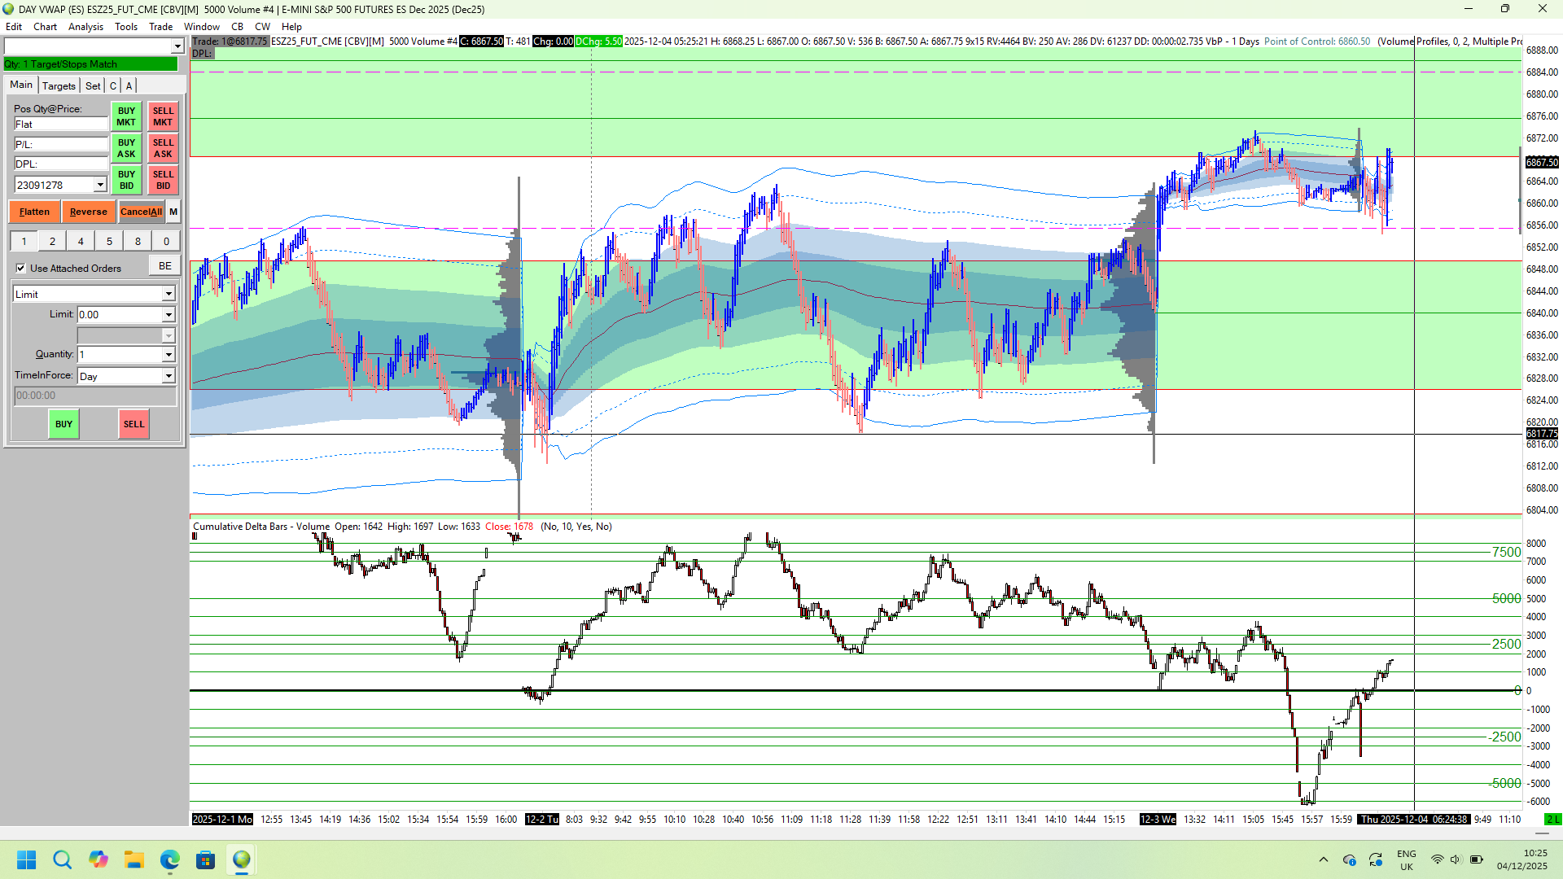The image size is (1563, 879).
Task: Switch to the Targets tab
Action: pyautogui.click(x=59, y=85)
